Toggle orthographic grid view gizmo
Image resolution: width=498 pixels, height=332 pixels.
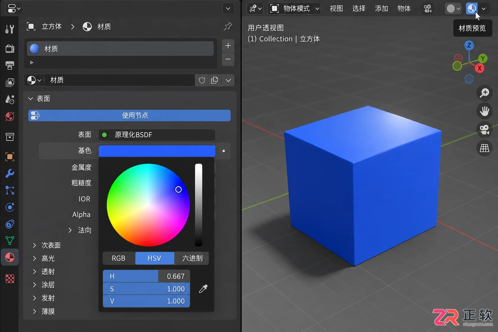[485, 148]
